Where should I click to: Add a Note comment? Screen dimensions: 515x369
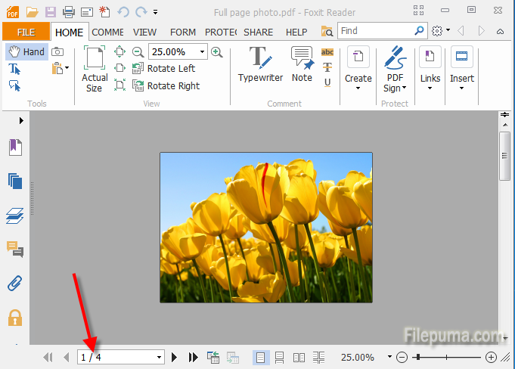pos(302,64)
